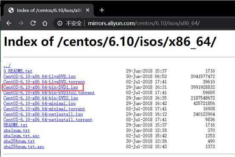Open the sha1sum.txt link
The width and height of the screenshot is (235, 157).
(17, 130)
